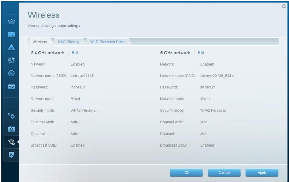Select the SSID value Linksys00135_5GHz
This screenshot has height=182, width=289.
coord(217,76)
